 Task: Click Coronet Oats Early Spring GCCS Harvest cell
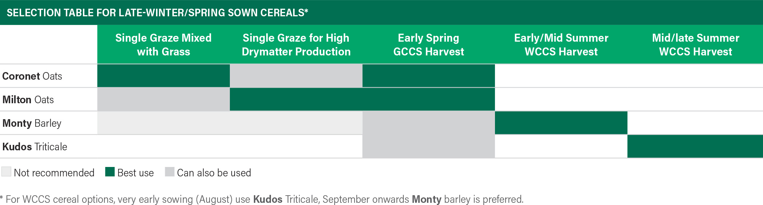pos(429,76)
